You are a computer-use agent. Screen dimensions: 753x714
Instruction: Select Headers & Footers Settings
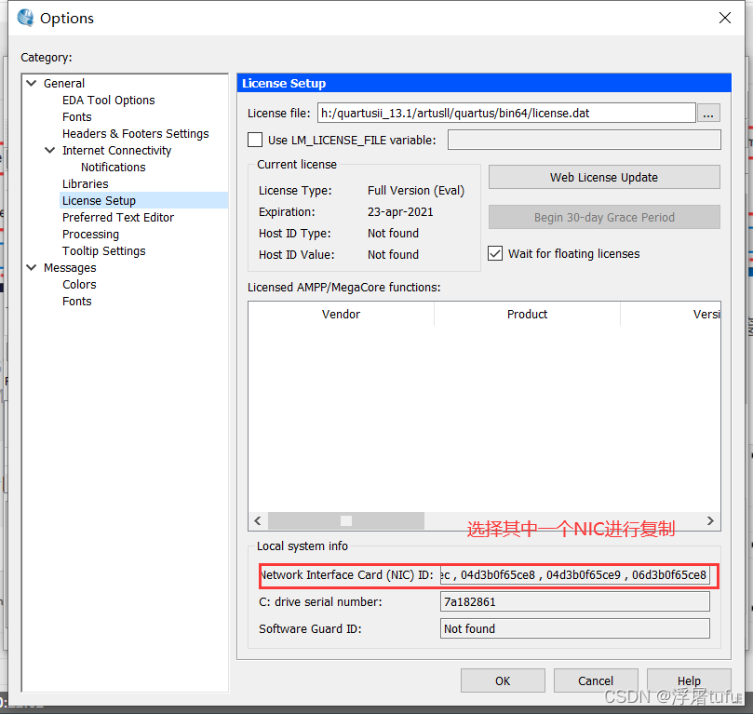(x=135, y=133)
